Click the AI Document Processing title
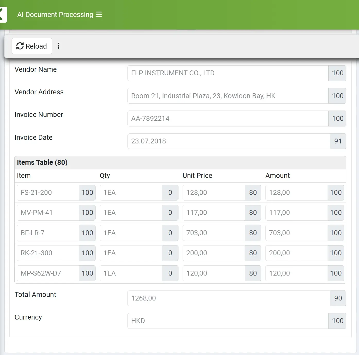The height and width of the screenshot is (355, 359). pos(55,15)
